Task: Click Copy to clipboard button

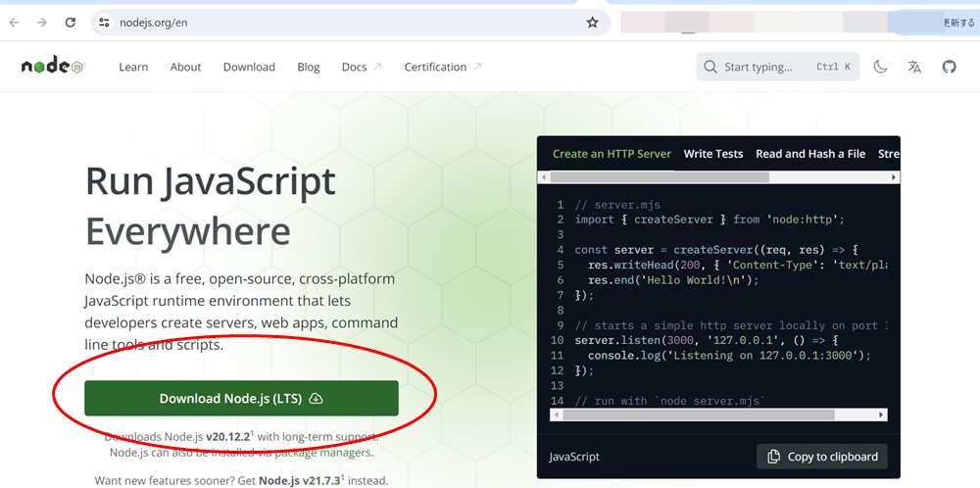Action: pos(822,456)
